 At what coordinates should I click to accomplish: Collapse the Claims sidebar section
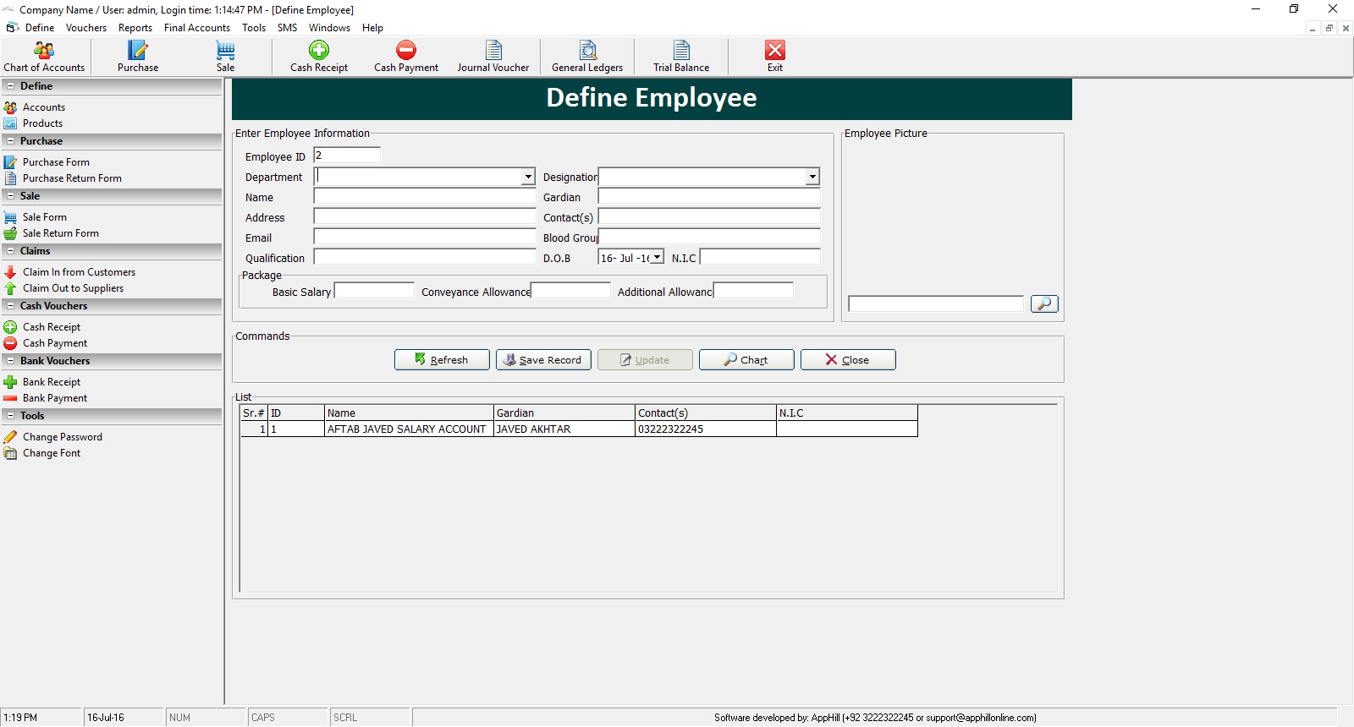pyautogui.click(x=11, y=251)
